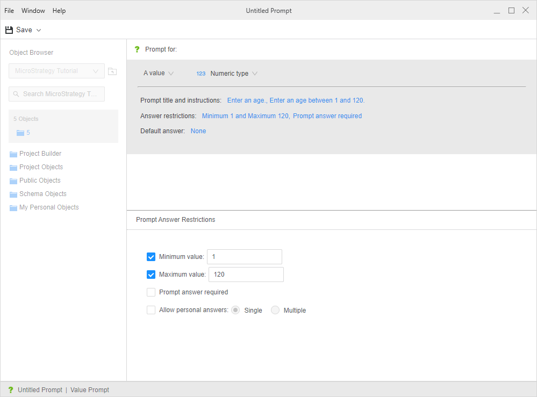Click the 123 numeric type icon
Image resolution: width=537 pixels, height=397 pixels.
[201, 74]
